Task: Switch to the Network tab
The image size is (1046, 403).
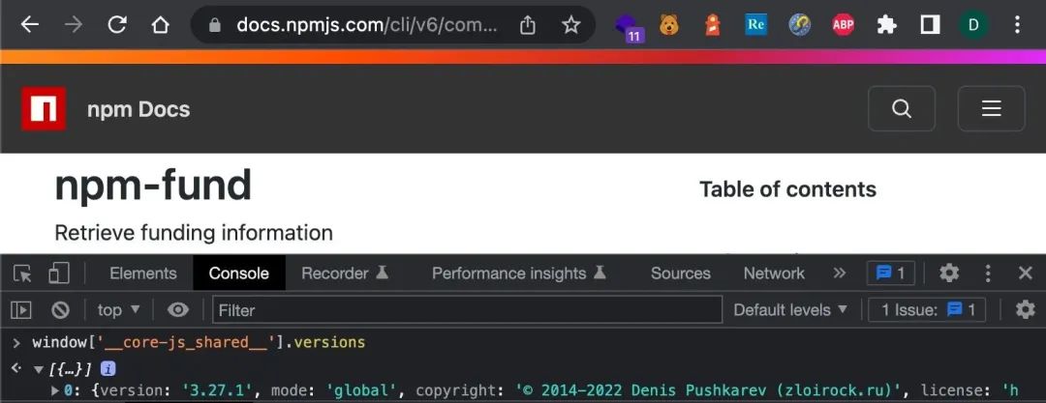Action: (774, 273)
